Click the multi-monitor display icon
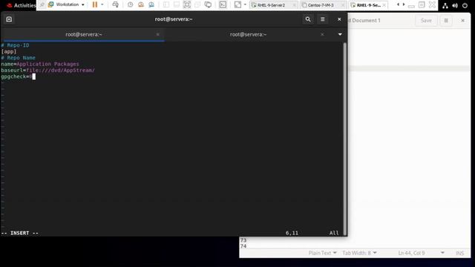This screenshot has height=267, width=475. (208, 4)
